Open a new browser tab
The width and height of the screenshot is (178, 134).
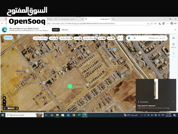113,19
